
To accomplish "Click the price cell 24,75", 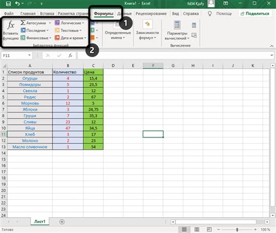I will point(93,110).
